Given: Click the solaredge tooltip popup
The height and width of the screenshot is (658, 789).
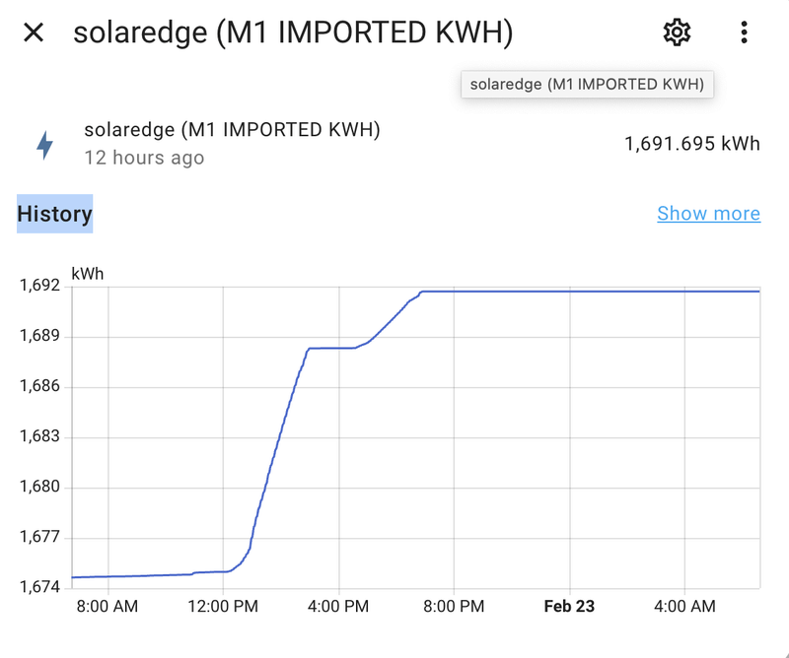Looking at the screenshot, I should click(587, 84).
